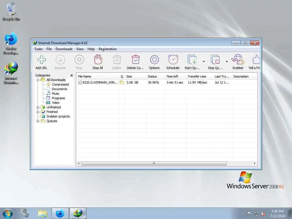Sort by Last Try column header
The width and height of the screenshot is (292, 219).
pos(222,76)
